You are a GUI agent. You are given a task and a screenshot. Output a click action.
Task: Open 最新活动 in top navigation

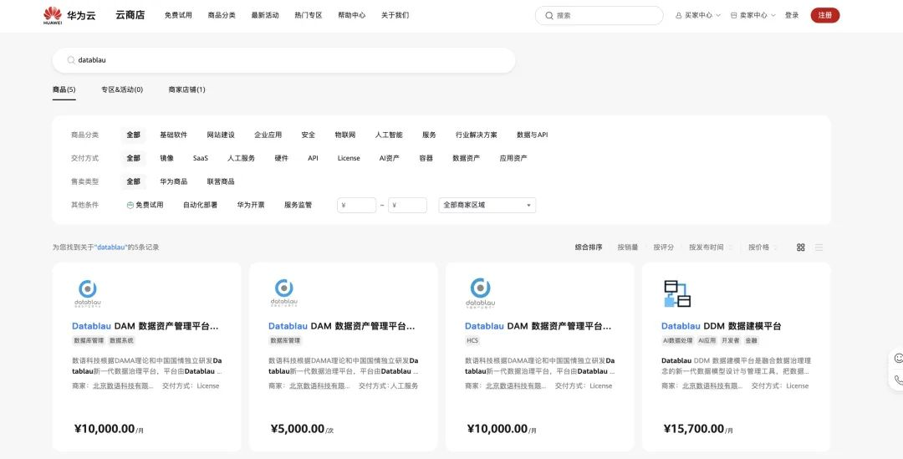265,16
